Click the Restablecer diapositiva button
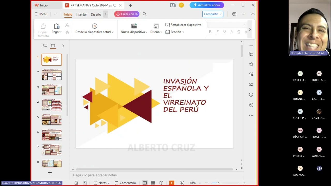The width and height of the screenshot is (331, 186). (183, 25)
